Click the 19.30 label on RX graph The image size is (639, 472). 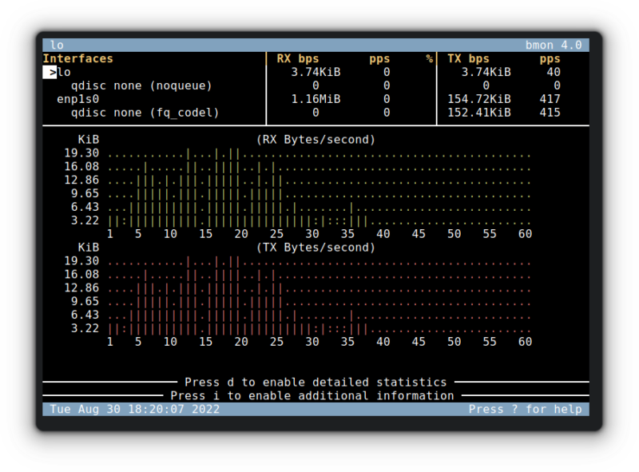[81, 153]
